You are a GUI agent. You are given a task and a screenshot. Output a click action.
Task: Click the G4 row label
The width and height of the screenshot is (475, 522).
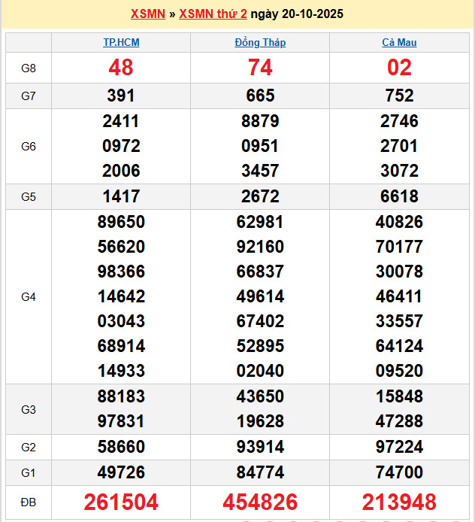click(x=29, y=297)
